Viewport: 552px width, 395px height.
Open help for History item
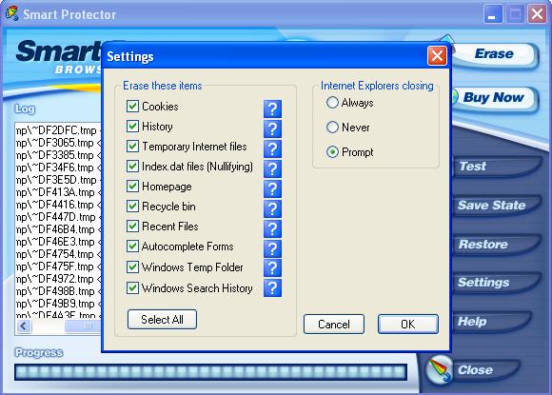pyautogui.click(x=272, y=128)
